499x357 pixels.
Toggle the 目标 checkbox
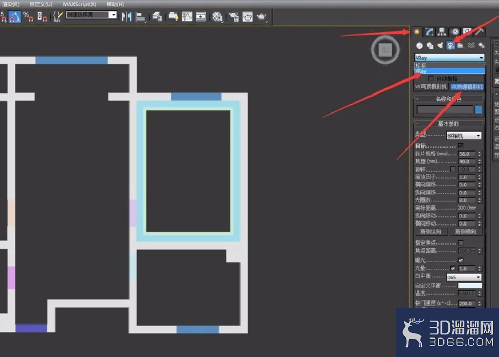pyautogui.click(x=460, y=146)
